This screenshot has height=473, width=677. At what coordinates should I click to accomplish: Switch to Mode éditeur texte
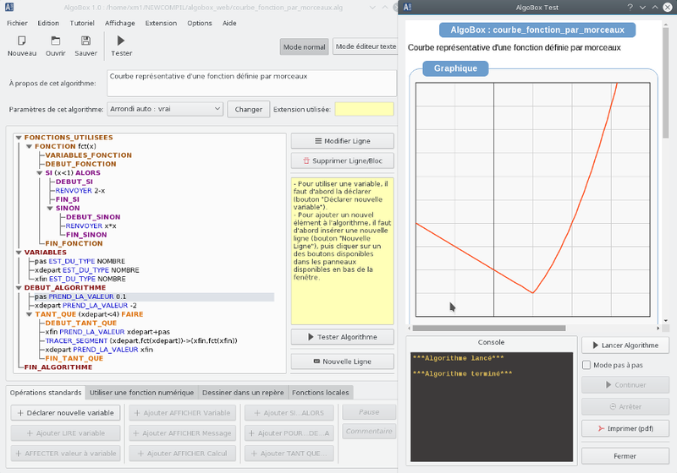(365, 46)
